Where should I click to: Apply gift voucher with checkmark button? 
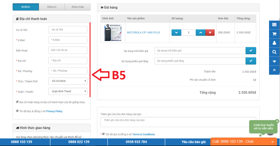point(251,61)
